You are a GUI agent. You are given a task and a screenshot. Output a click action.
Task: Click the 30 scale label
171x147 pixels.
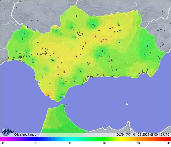click(139, 143)
